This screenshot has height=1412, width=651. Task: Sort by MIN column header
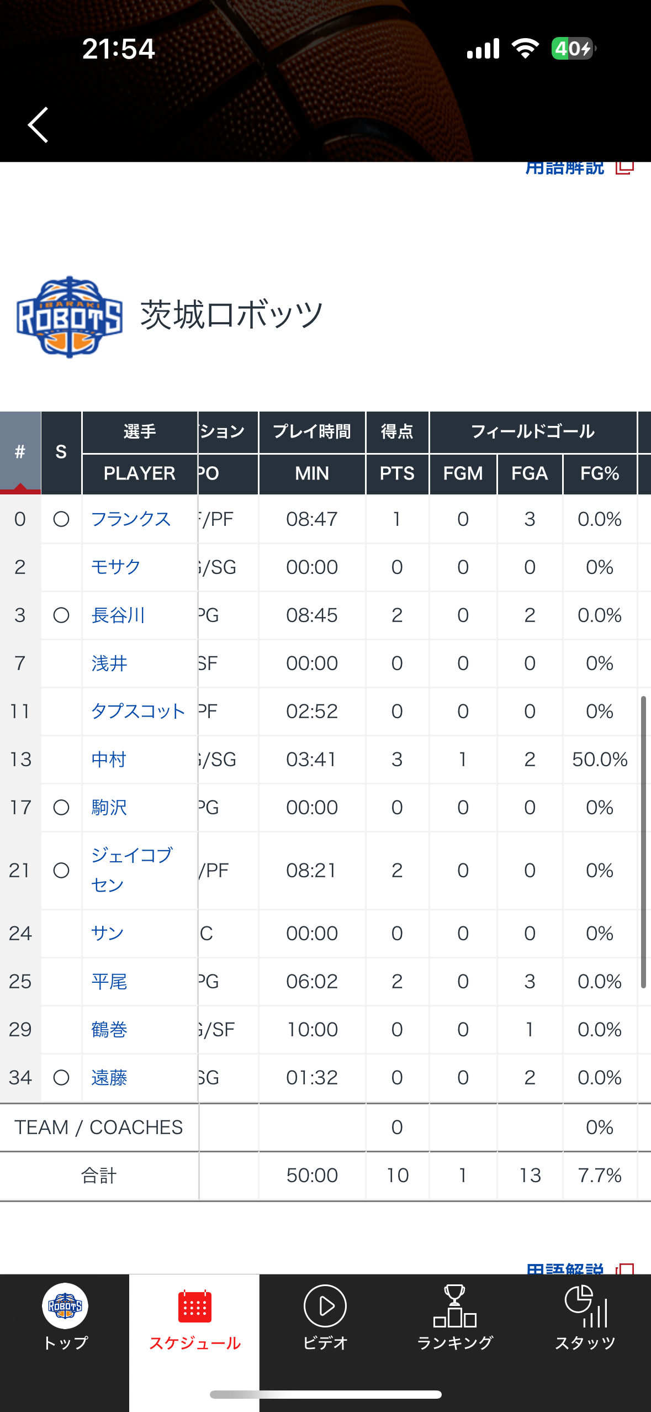(x=312, y=473)
